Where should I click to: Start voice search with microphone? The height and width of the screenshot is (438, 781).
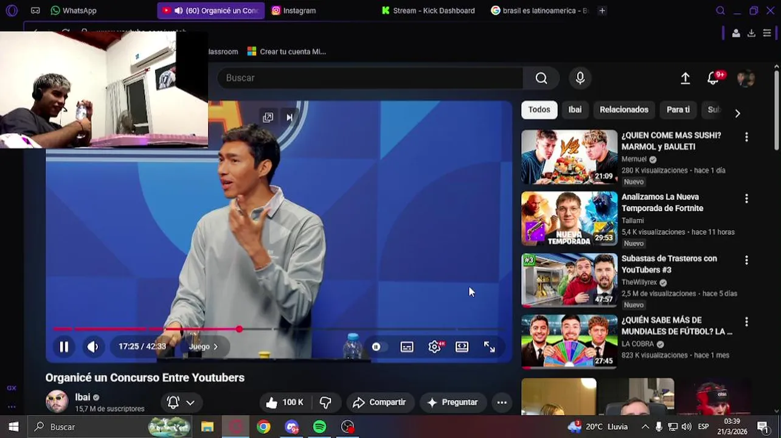(x=580, y=78)
